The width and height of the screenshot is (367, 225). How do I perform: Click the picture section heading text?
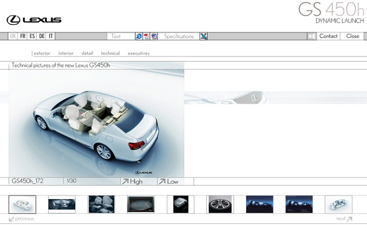(x=61, y=65)
